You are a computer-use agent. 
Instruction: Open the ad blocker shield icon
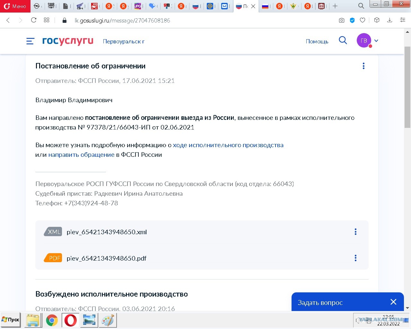pos(352,20)
